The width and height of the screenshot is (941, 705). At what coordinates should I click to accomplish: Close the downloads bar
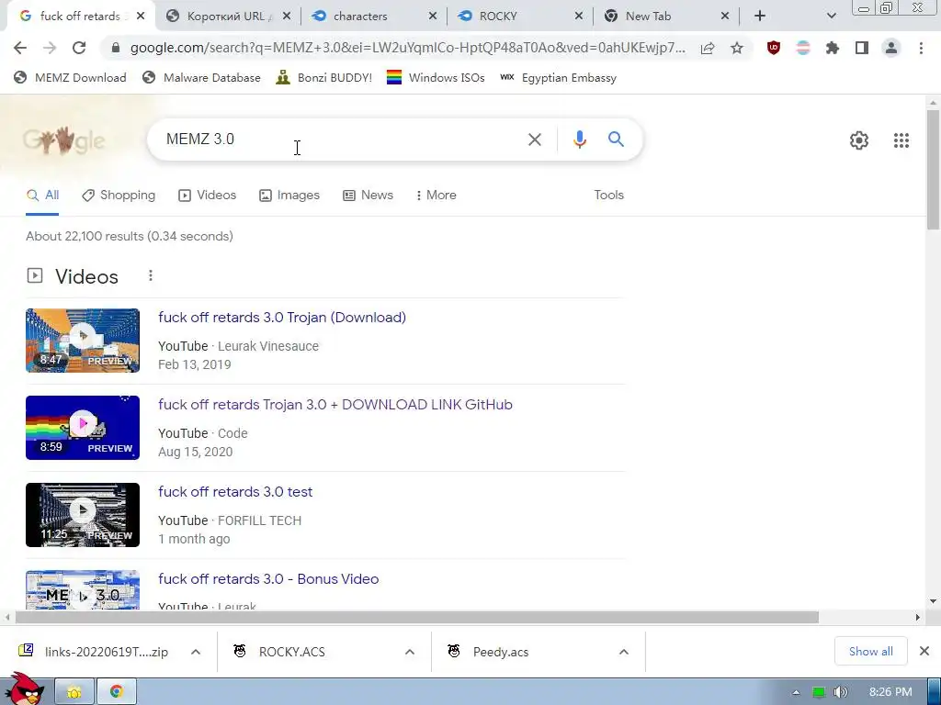924,651
